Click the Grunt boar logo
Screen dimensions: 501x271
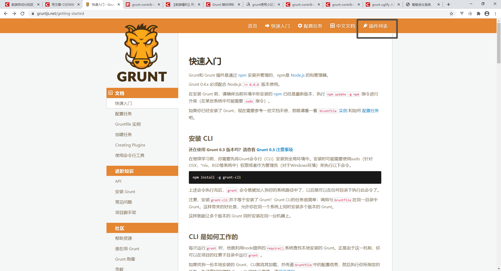tap(142, 53)
